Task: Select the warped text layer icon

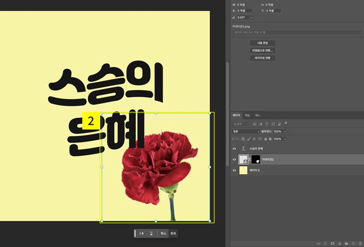Action: pyautogui.click(x=243, y=149)
